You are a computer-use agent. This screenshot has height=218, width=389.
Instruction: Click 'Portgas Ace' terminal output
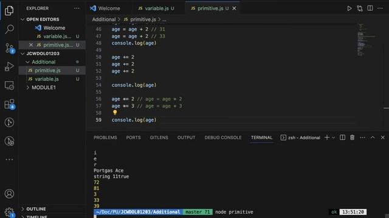click(108, 171)
